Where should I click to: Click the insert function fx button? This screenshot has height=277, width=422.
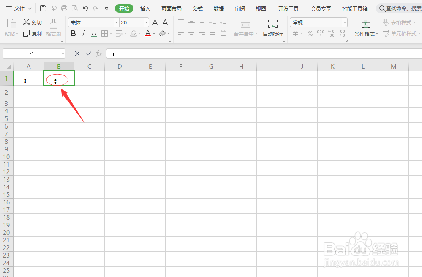coord(99,54)
